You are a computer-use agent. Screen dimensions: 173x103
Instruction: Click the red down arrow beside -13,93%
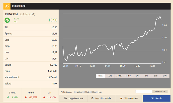tap(26, 97)
